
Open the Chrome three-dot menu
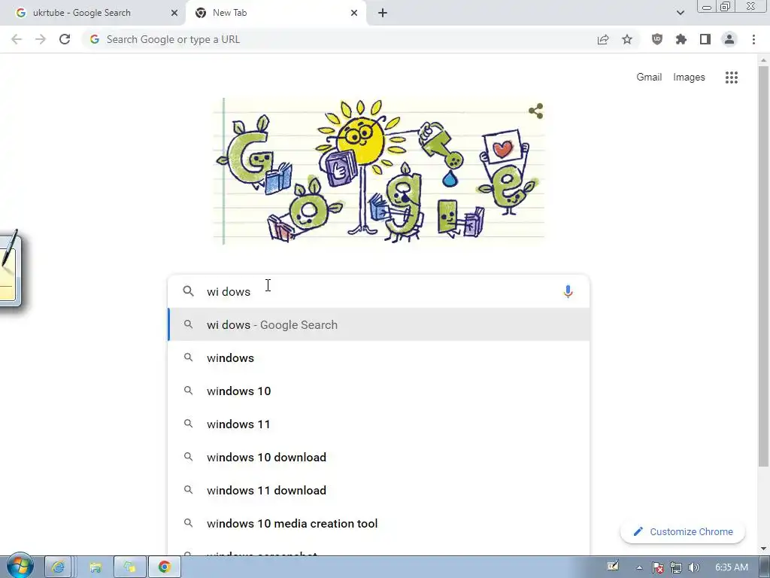753,39
